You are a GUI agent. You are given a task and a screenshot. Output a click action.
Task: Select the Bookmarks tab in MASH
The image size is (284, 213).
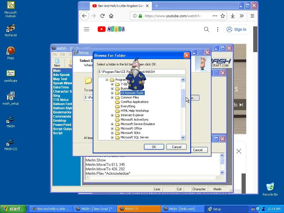coord(62,112)
